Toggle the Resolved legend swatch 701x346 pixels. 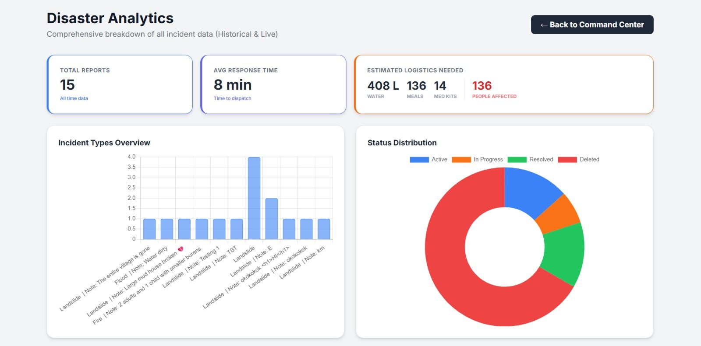pyautogui.click(x=517, y=160)
